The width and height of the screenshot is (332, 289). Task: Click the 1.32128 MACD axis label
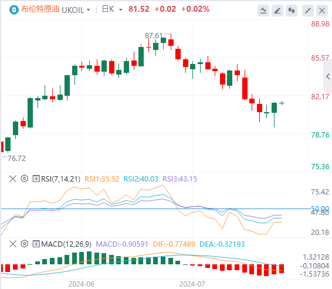tap(316, 257)
